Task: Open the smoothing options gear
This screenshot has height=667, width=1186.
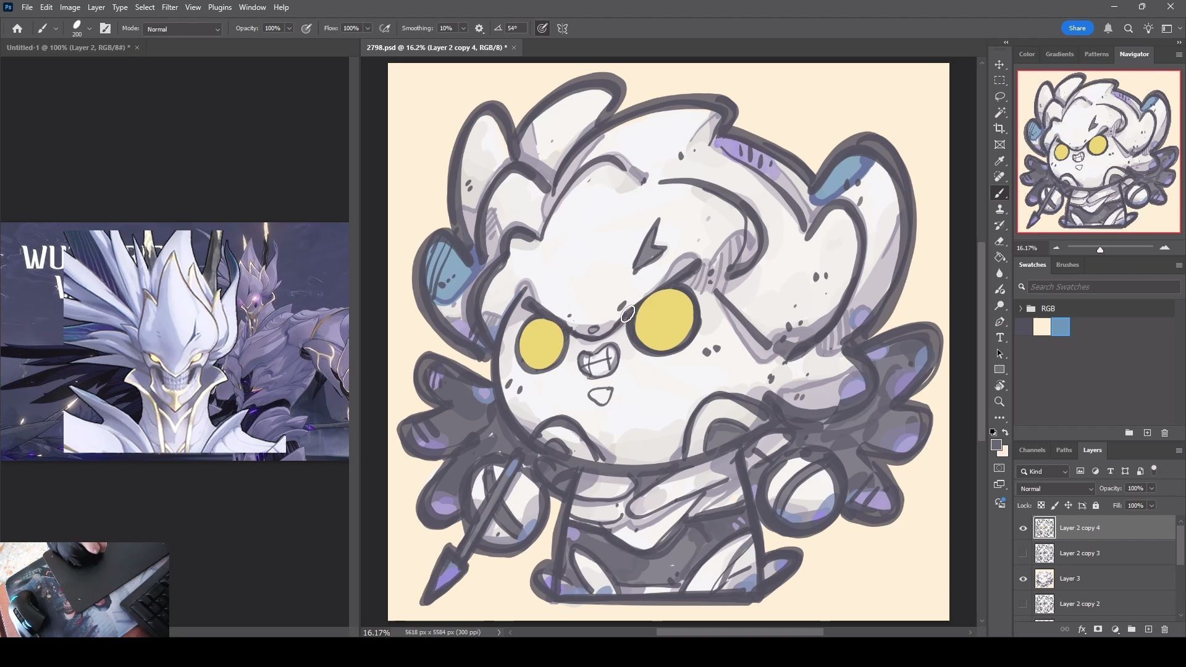Action: pos(479,28)
